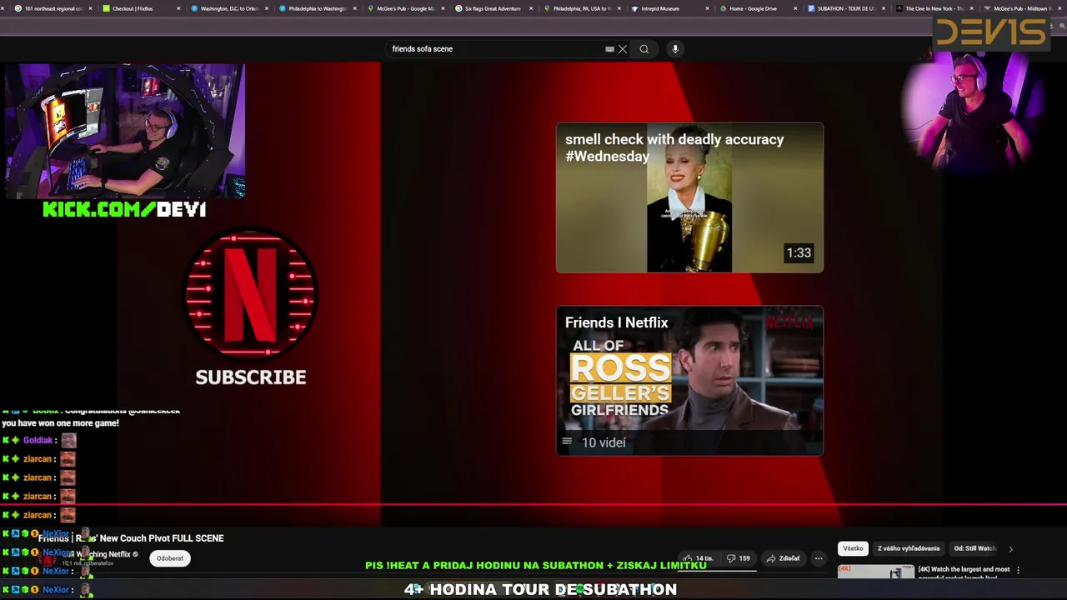Share video with Zdieľať button
This screenshot has height=600, width=1067.
(784, 558)
